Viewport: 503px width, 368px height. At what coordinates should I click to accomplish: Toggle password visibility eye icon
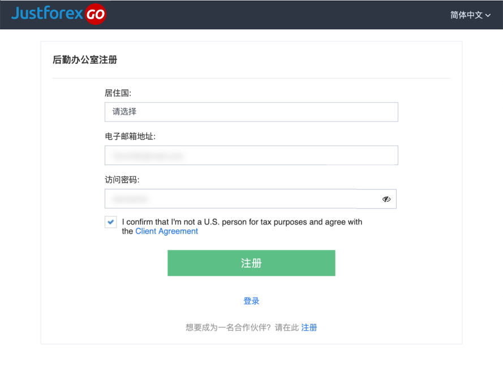tap(386, 200)
